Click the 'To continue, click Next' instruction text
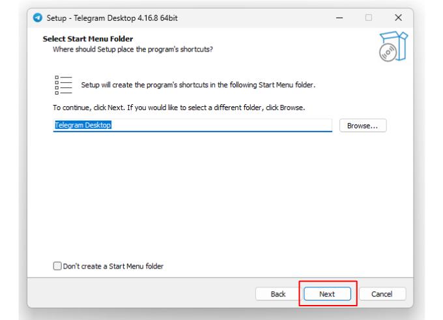Image resolution: width=443 pixels, height=320 pixels. coord(179,108)
